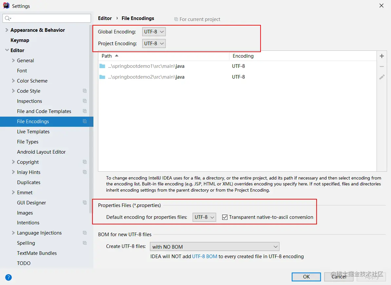This screenshot has height=285, width=391.
Task: Click the IntelliJ IDEA logo in title bar
Action: pyautogui.click(x=6, y=6)
